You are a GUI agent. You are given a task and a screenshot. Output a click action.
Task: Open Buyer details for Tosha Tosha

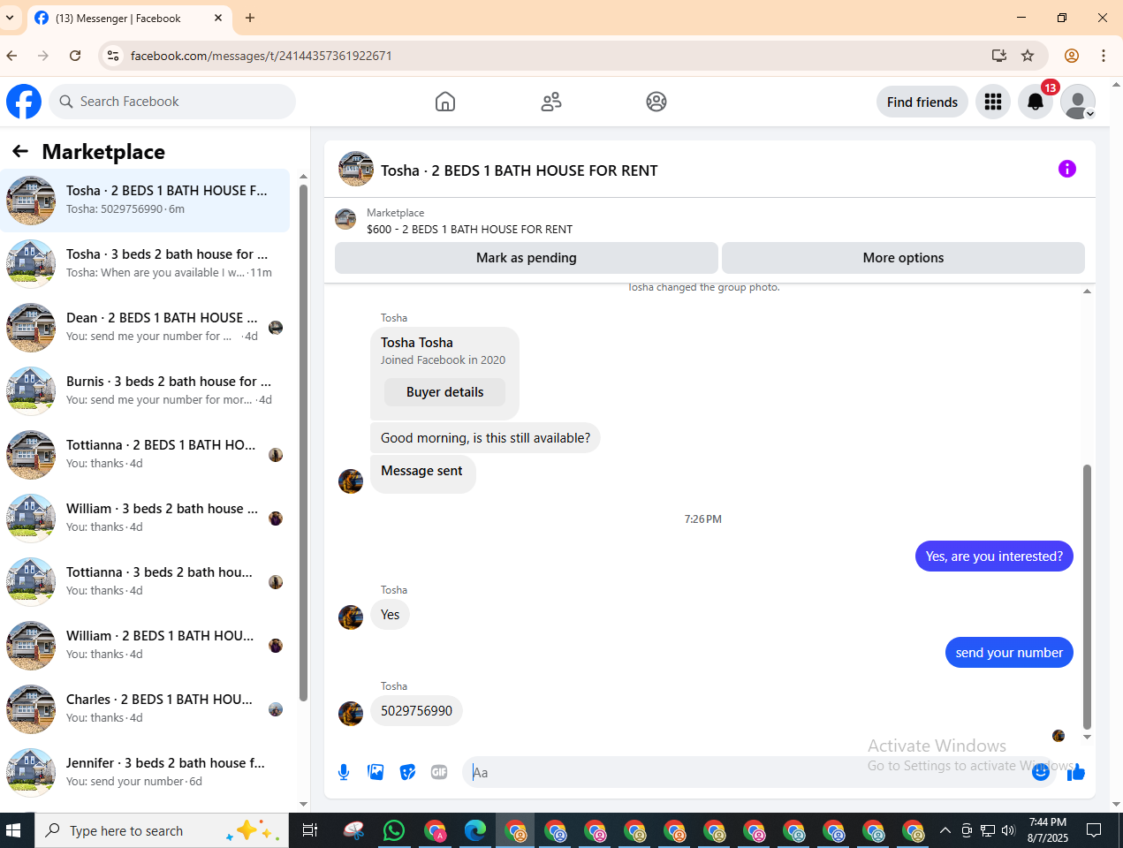pos(444,392)
